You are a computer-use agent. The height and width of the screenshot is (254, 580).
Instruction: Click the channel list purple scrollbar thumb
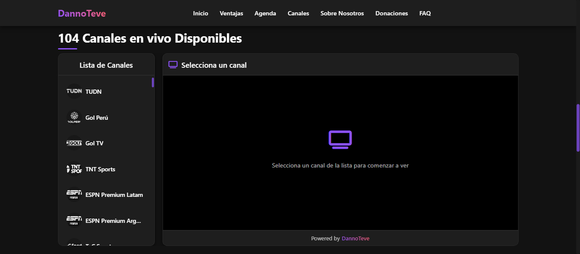153,82
